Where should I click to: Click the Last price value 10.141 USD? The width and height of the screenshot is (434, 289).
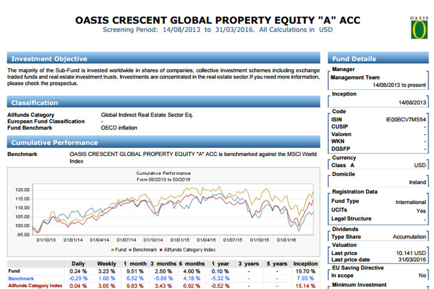coord(411,253)
